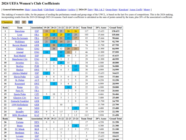
Task: Click the yellow Champion legend swatch
Action: 7,22
